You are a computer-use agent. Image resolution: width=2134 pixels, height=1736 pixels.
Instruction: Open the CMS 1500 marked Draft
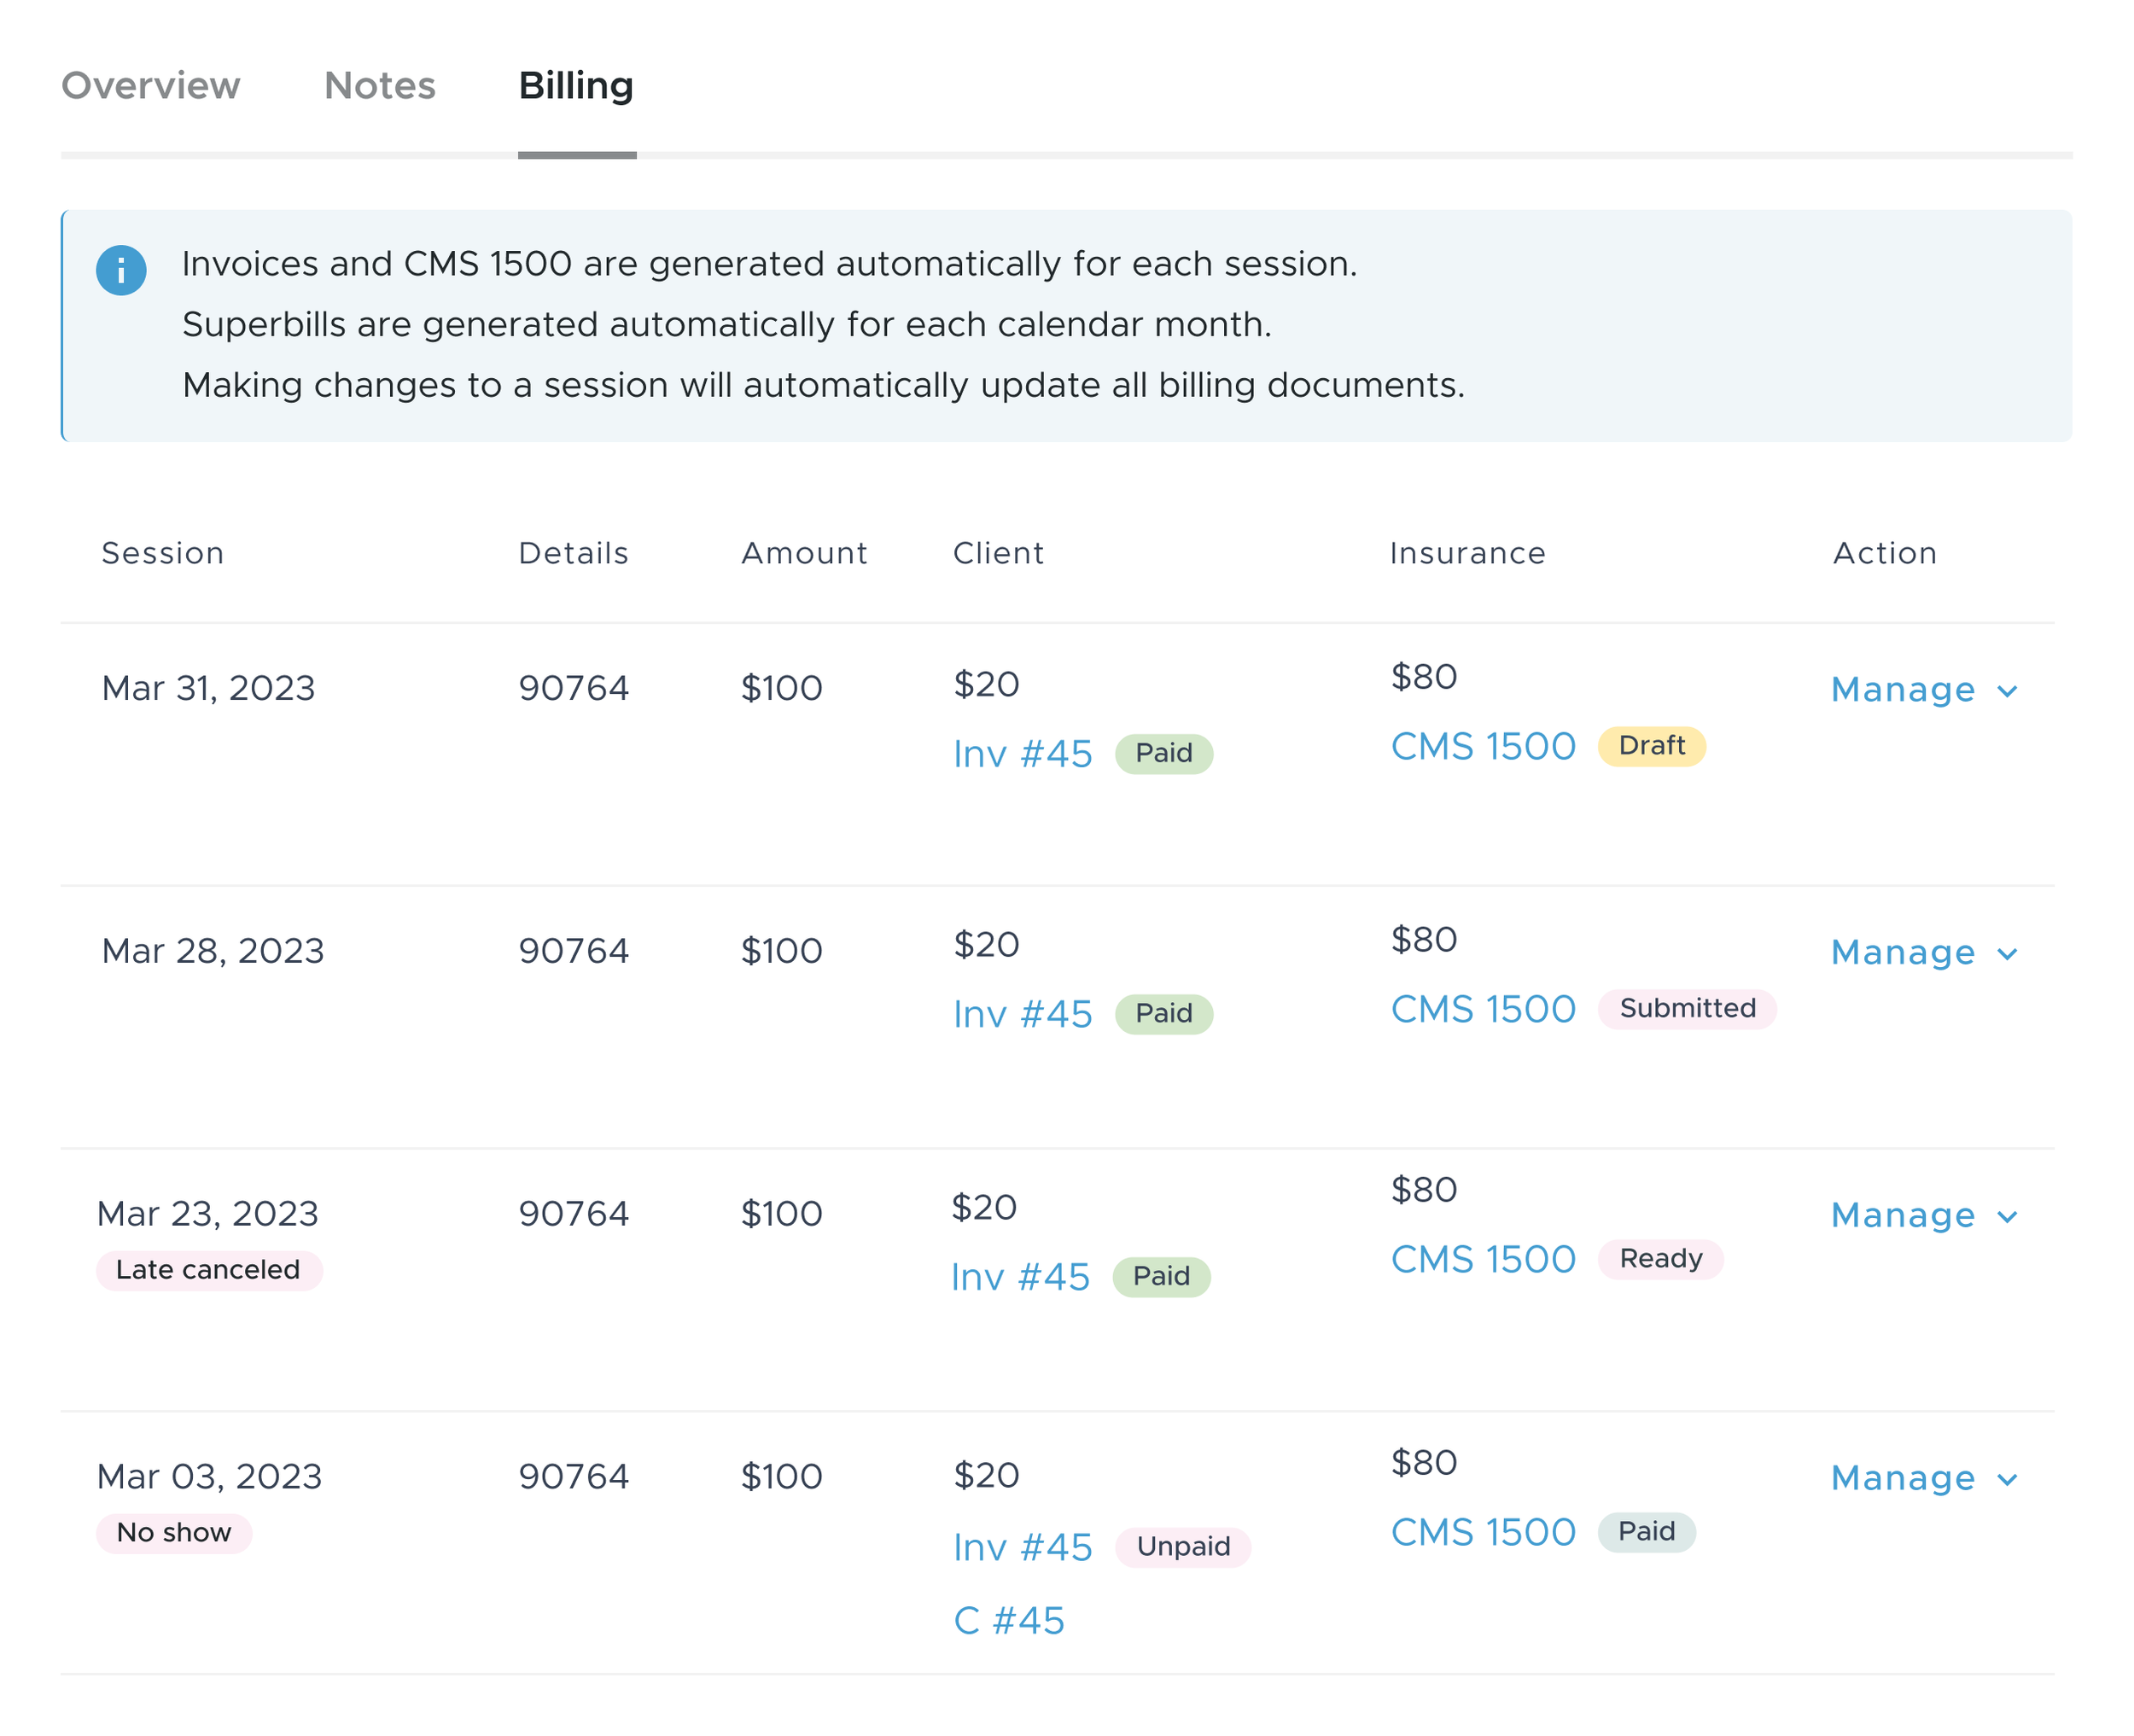click(x=1484, y=747)
